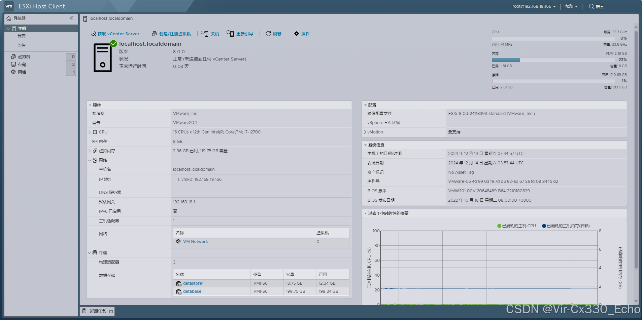Expand the CPU hardware row
Image resolution: width=642 pixels, height=320 pixels.
coord(90,132)
